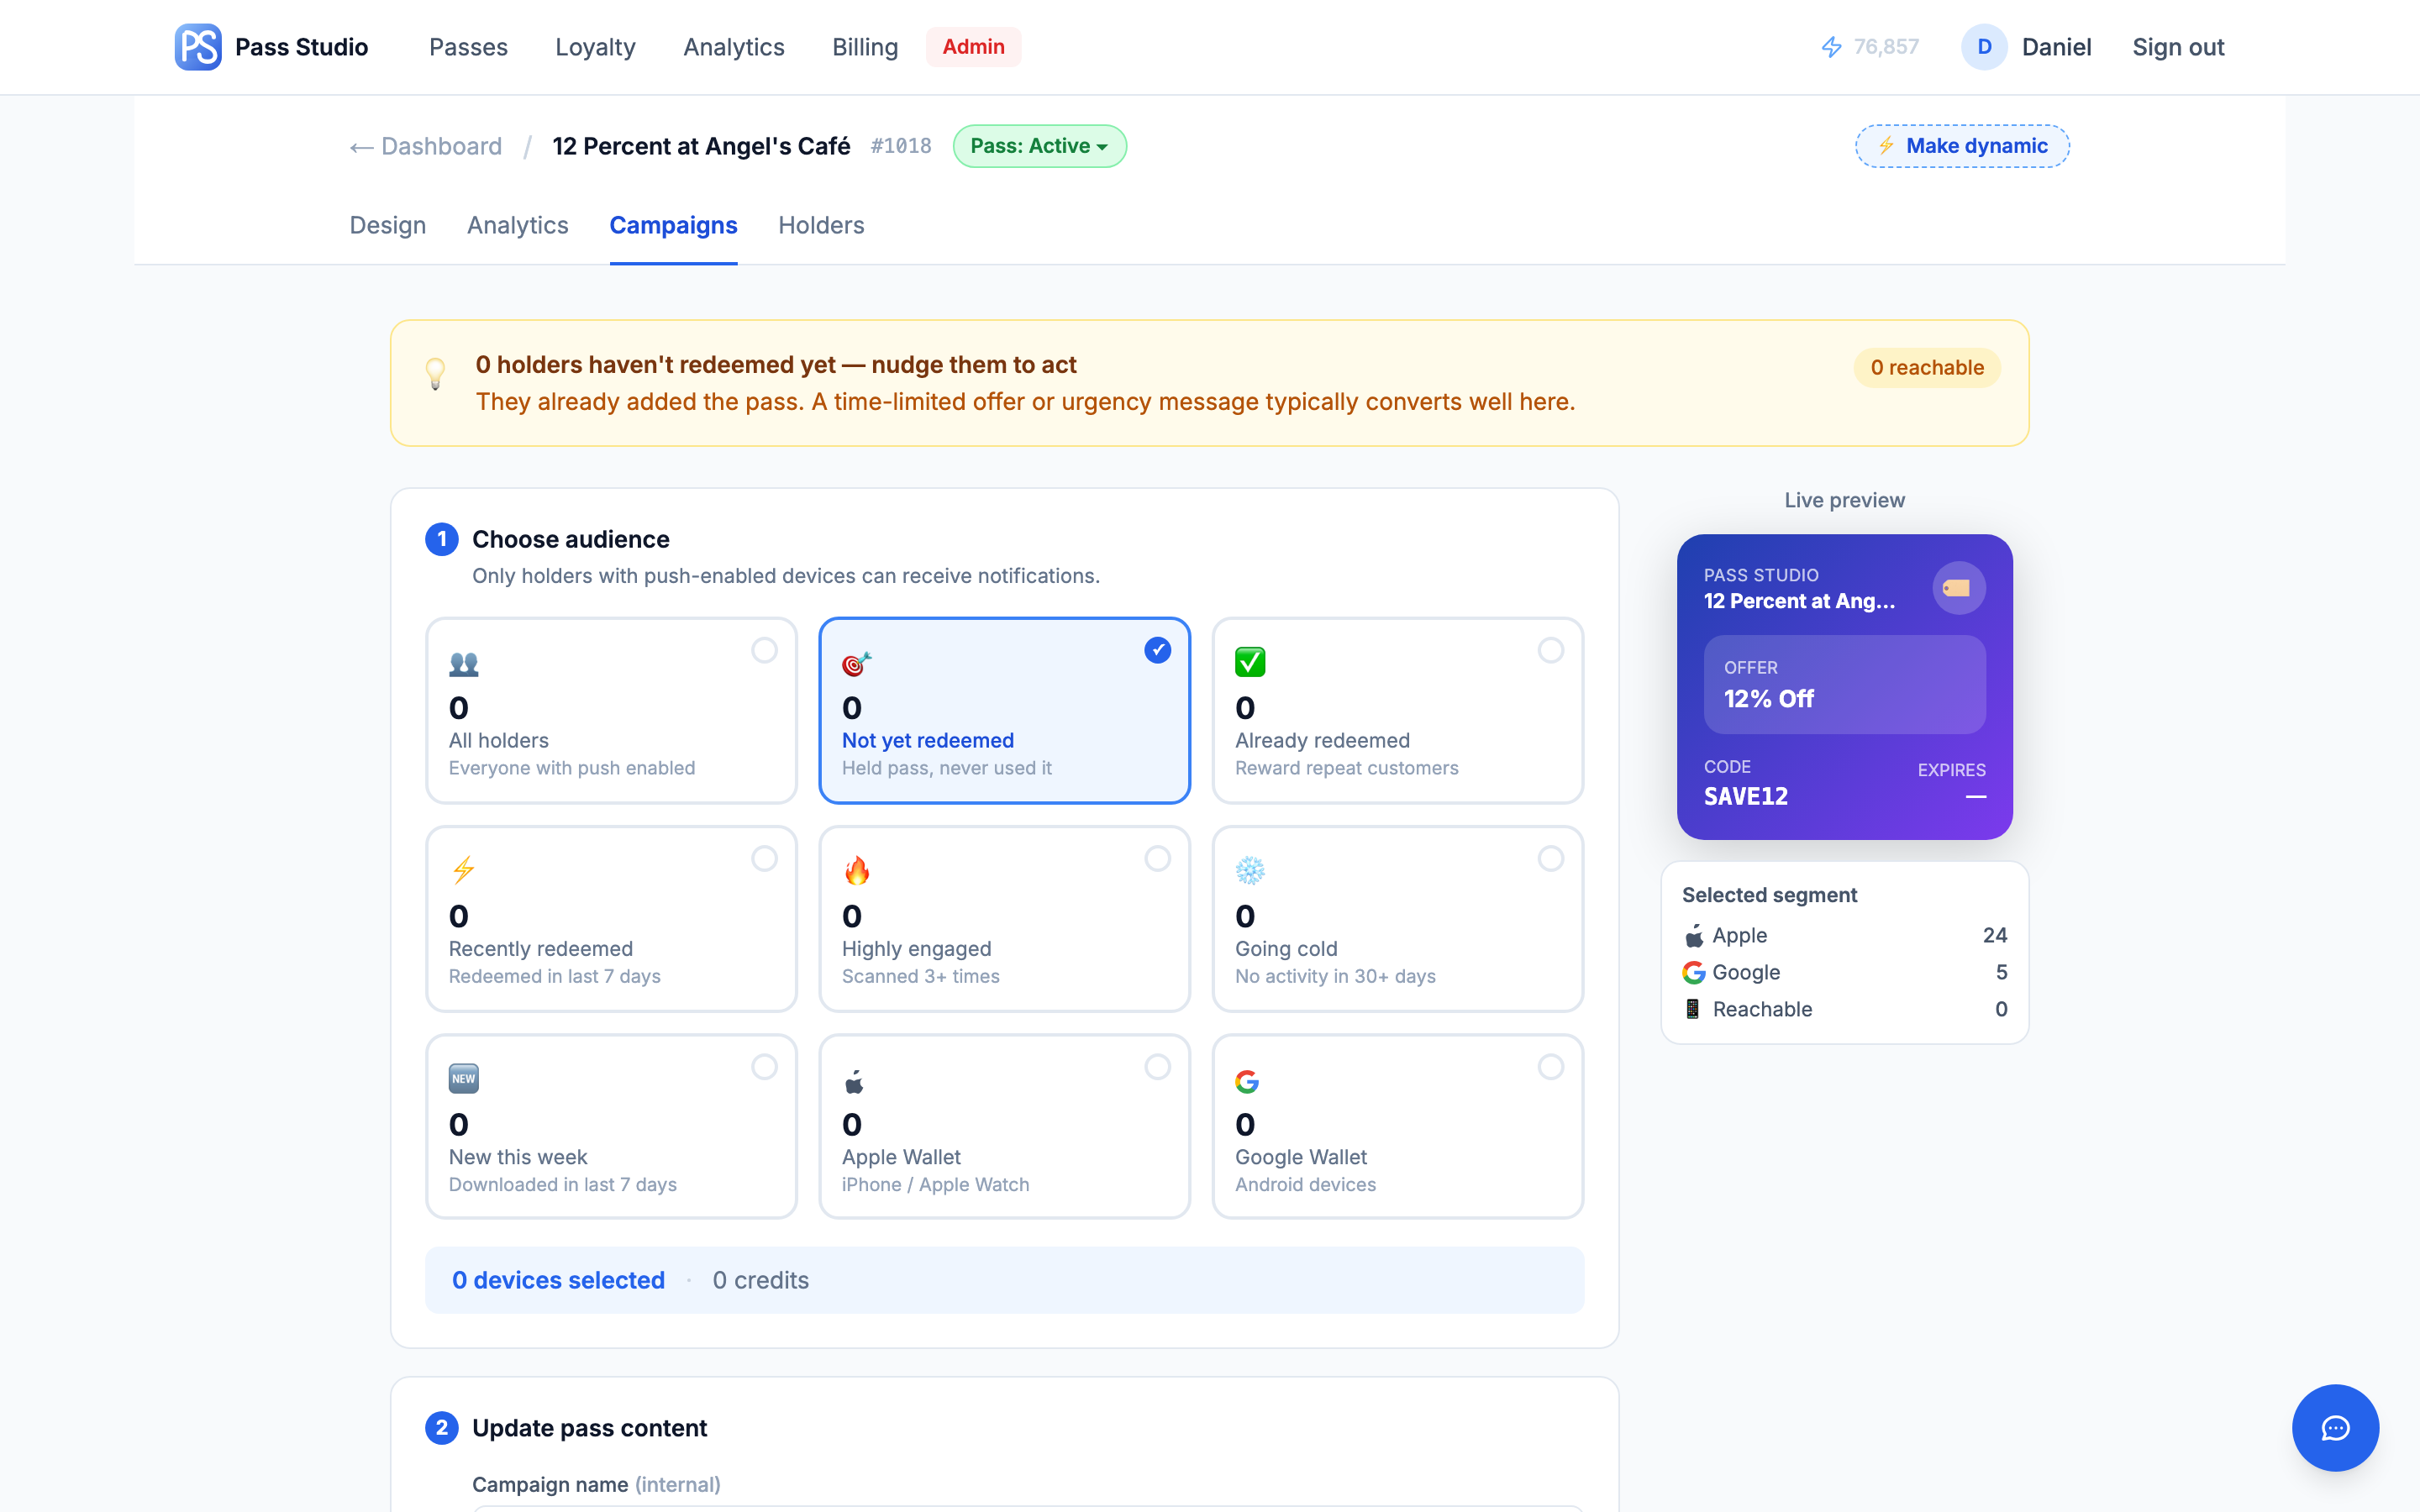Viewport: 2420px width, 1512px height.
Task: Open the Loyalty nav menu
Action: click(x=595, y=47)
